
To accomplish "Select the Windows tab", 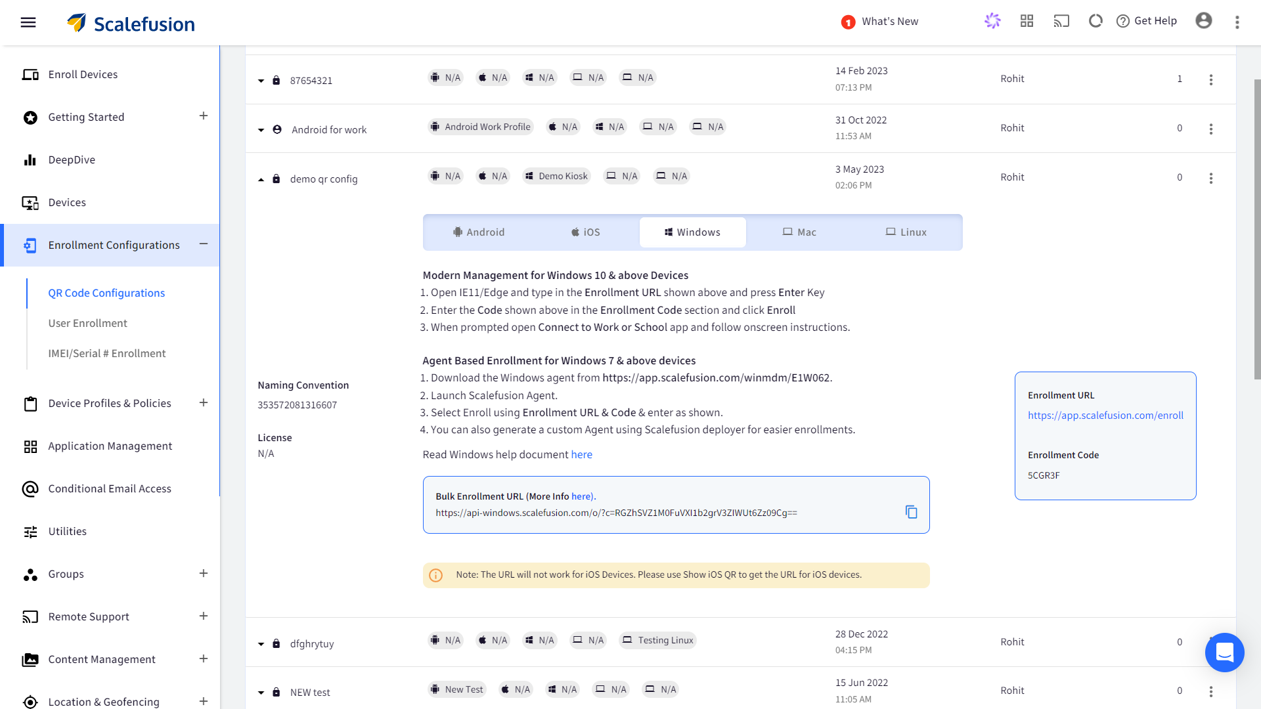I will [693, 232].
